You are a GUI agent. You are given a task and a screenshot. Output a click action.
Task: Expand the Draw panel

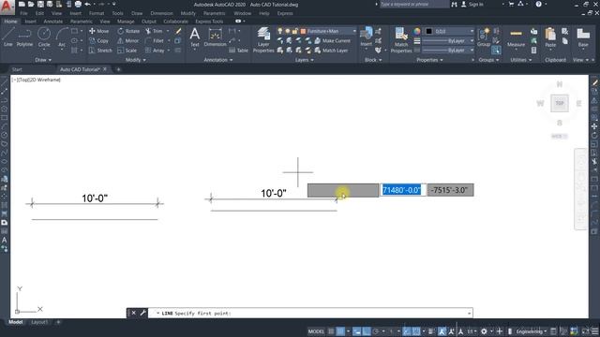[43, 60]
